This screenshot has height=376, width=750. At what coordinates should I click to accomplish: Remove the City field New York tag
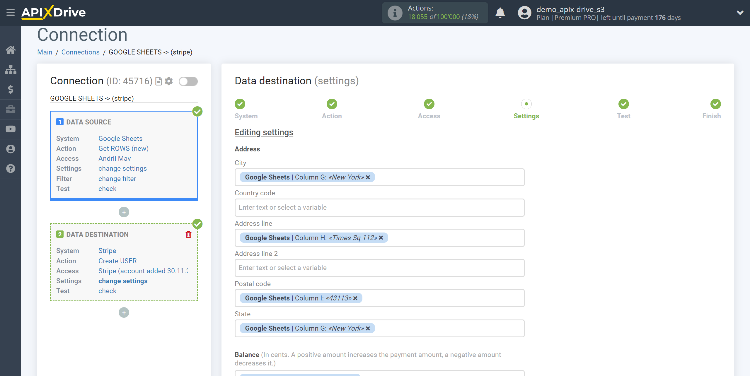(368, 177)
